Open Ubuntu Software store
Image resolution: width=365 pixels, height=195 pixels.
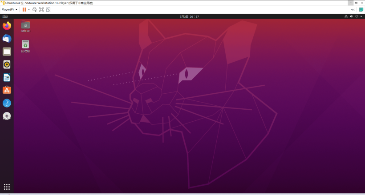(7, 90)
